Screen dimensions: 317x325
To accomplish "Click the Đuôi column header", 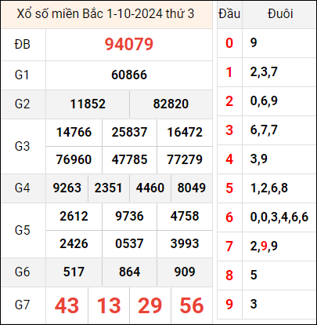I will tap(280, 14).
